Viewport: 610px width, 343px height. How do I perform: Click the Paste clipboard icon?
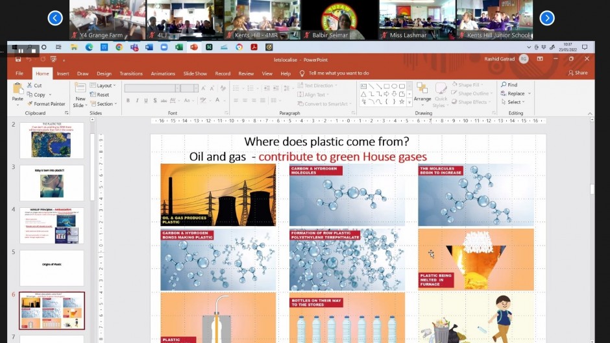[18, 89]
